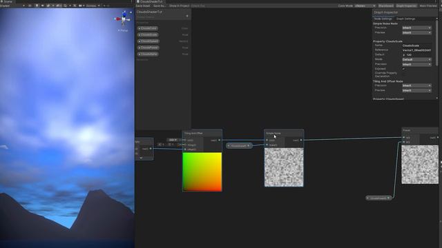The width and height of the screenshot is (442, 248).
Task: Click the Graph Inspector vertical scrollbar
Action: click(437, 42)
